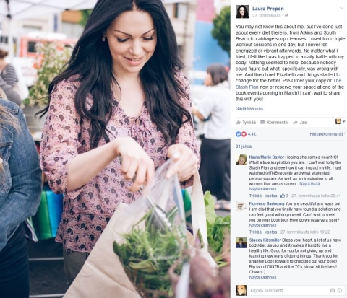The image size is (347, 298).
Task: Click the post privacy globe icon
Action: tap(286, 16)
